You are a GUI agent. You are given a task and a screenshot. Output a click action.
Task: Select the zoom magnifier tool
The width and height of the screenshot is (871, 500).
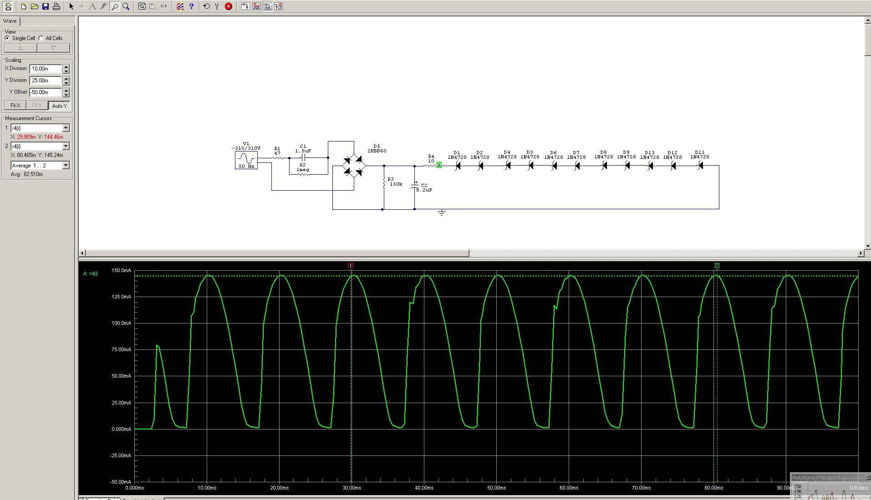click(126, 6)
